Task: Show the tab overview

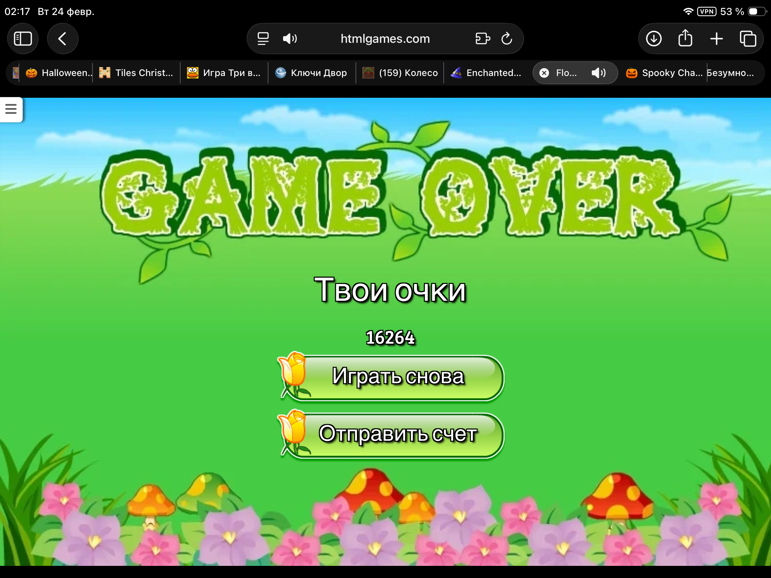Action: pos(748,39)
